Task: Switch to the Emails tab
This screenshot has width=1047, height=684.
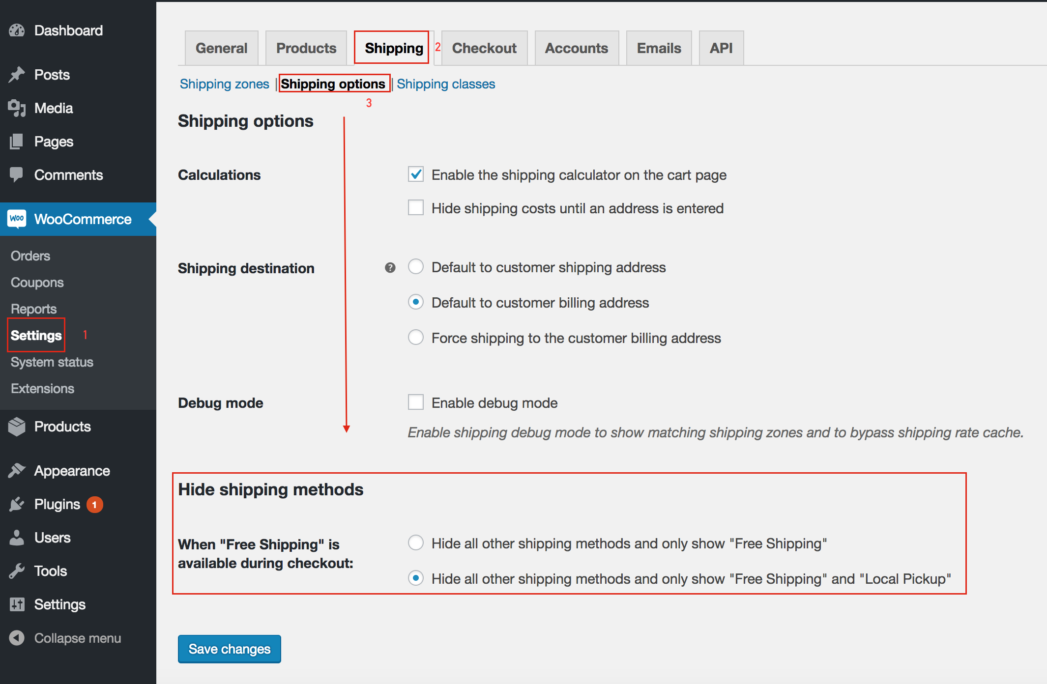Action: (x=659, y=48)
